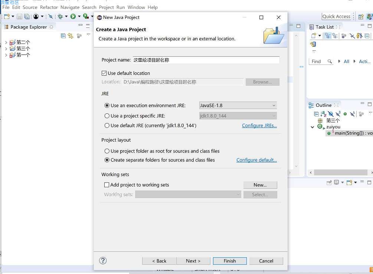
Task: Click the help question mark icon in the dialog
Action: (x=103, y=261)
